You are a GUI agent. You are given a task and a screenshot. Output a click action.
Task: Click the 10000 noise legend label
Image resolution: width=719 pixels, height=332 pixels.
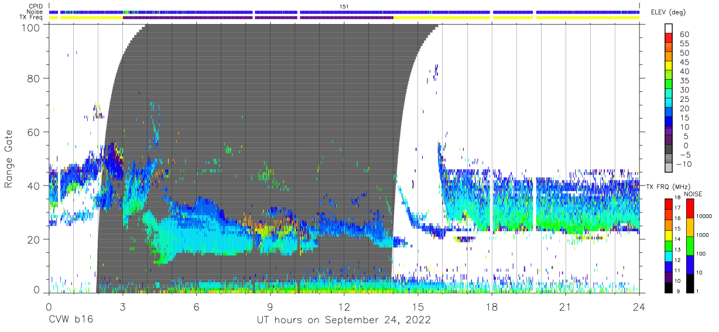(x=705, y=217)
